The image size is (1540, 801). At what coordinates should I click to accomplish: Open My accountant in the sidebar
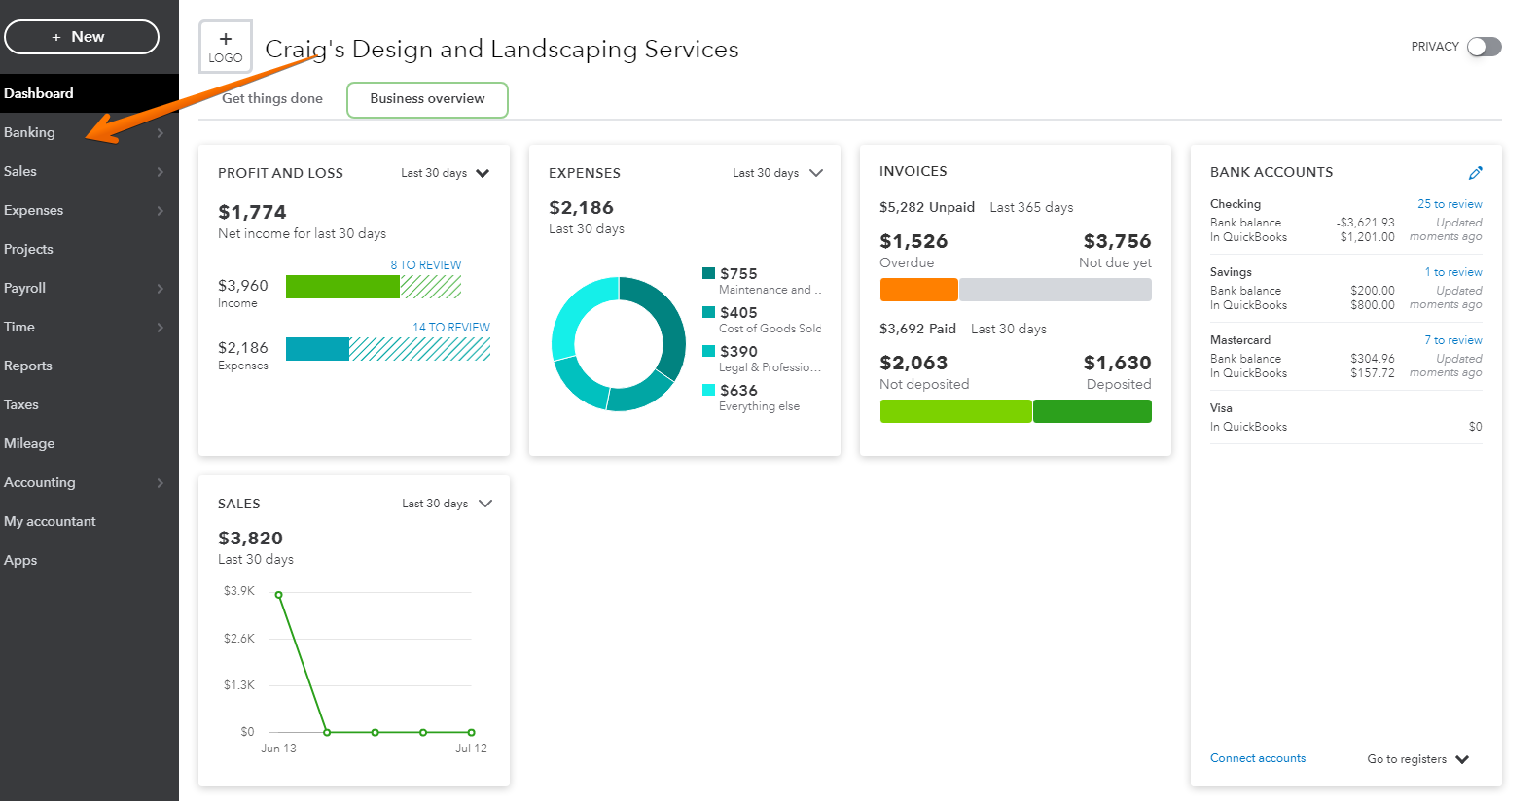coord(90,521)
